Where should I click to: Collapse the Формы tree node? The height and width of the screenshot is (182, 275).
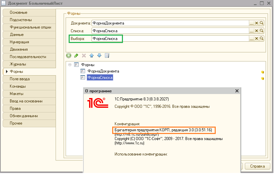70,65
